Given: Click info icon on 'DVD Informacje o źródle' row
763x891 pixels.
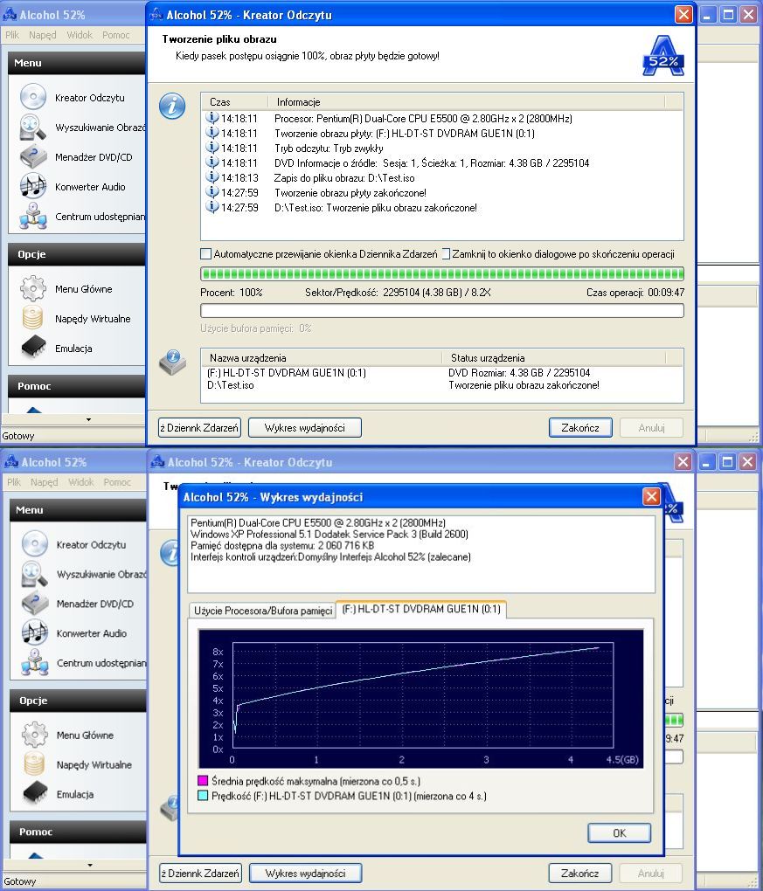Looking at the screenshot, I should point(212,162).
